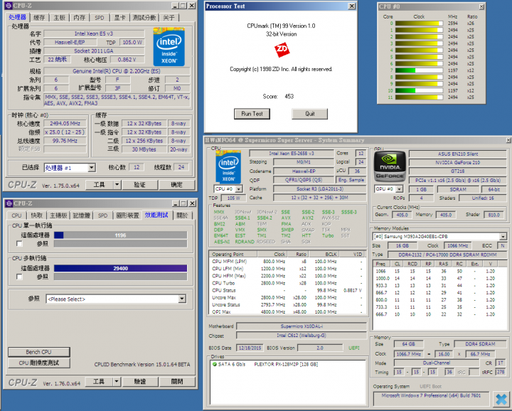Click Quit in Processor Test
The height and width of the screenshot is (411, 512).
[x=309, y=114]
